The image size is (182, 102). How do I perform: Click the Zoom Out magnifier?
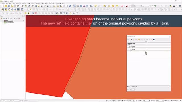[x=32, y=6]
